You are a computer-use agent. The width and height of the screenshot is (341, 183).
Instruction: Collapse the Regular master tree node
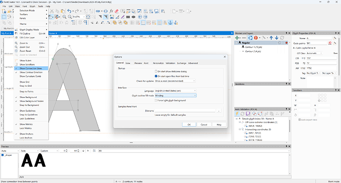point(236,43)
